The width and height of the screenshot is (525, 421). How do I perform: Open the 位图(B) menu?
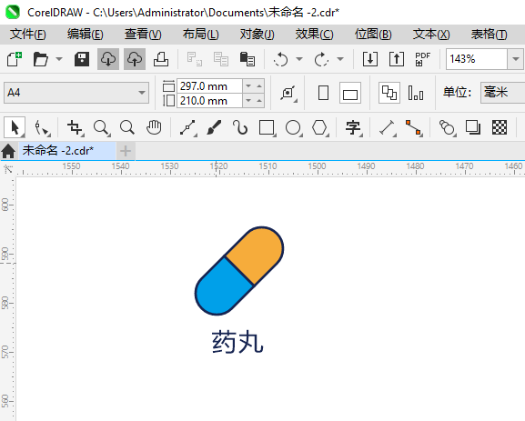(x=373, y=35)
